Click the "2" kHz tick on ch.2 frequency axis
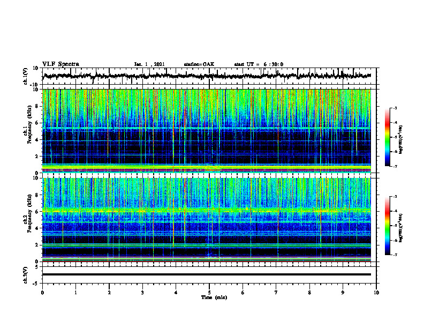Screen dimensions: 424x328 [x=37, y=245]
